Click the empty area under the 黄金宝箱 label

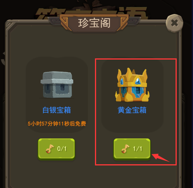(132, 123)
